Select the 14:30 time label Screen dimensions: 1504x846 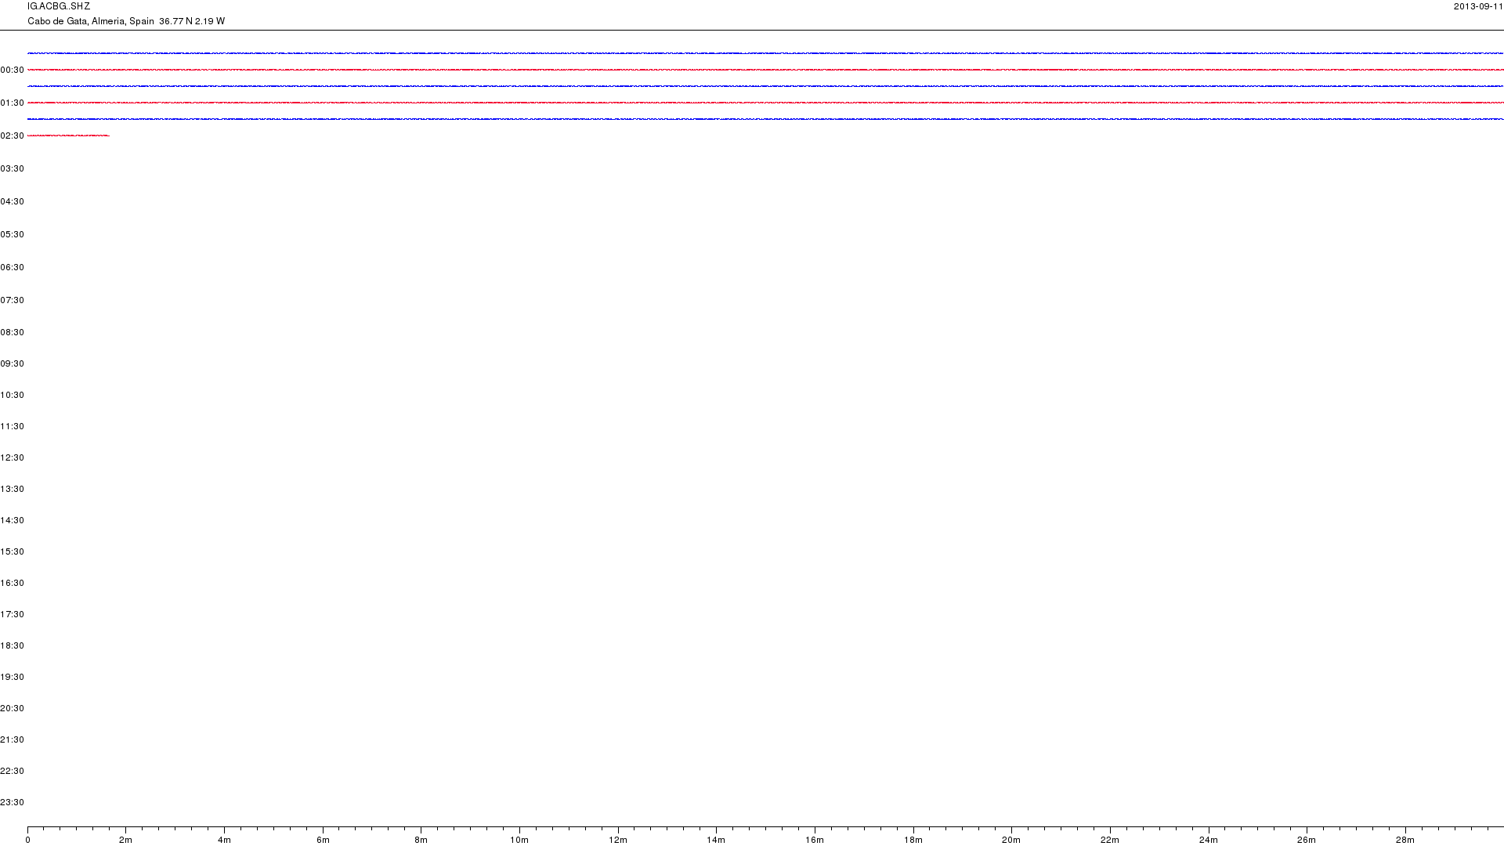tap(12, 521)
